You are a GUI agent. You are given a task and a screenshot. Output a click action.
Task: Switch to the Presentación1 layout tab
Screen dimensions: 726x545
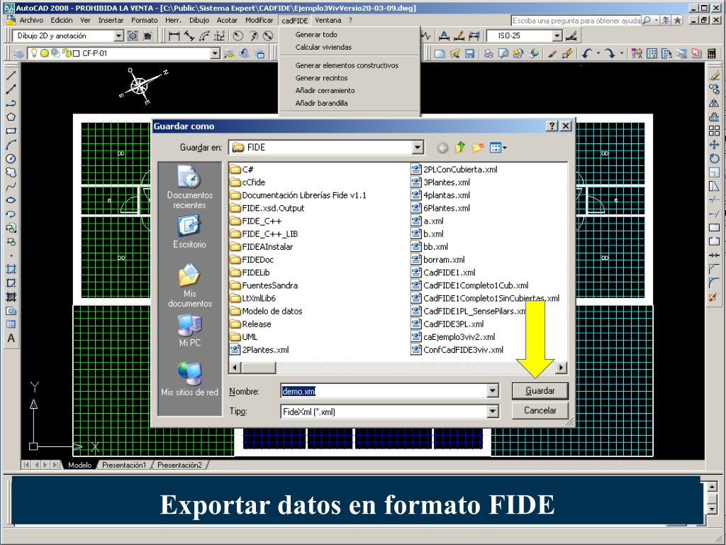click(x=124, y=465)
